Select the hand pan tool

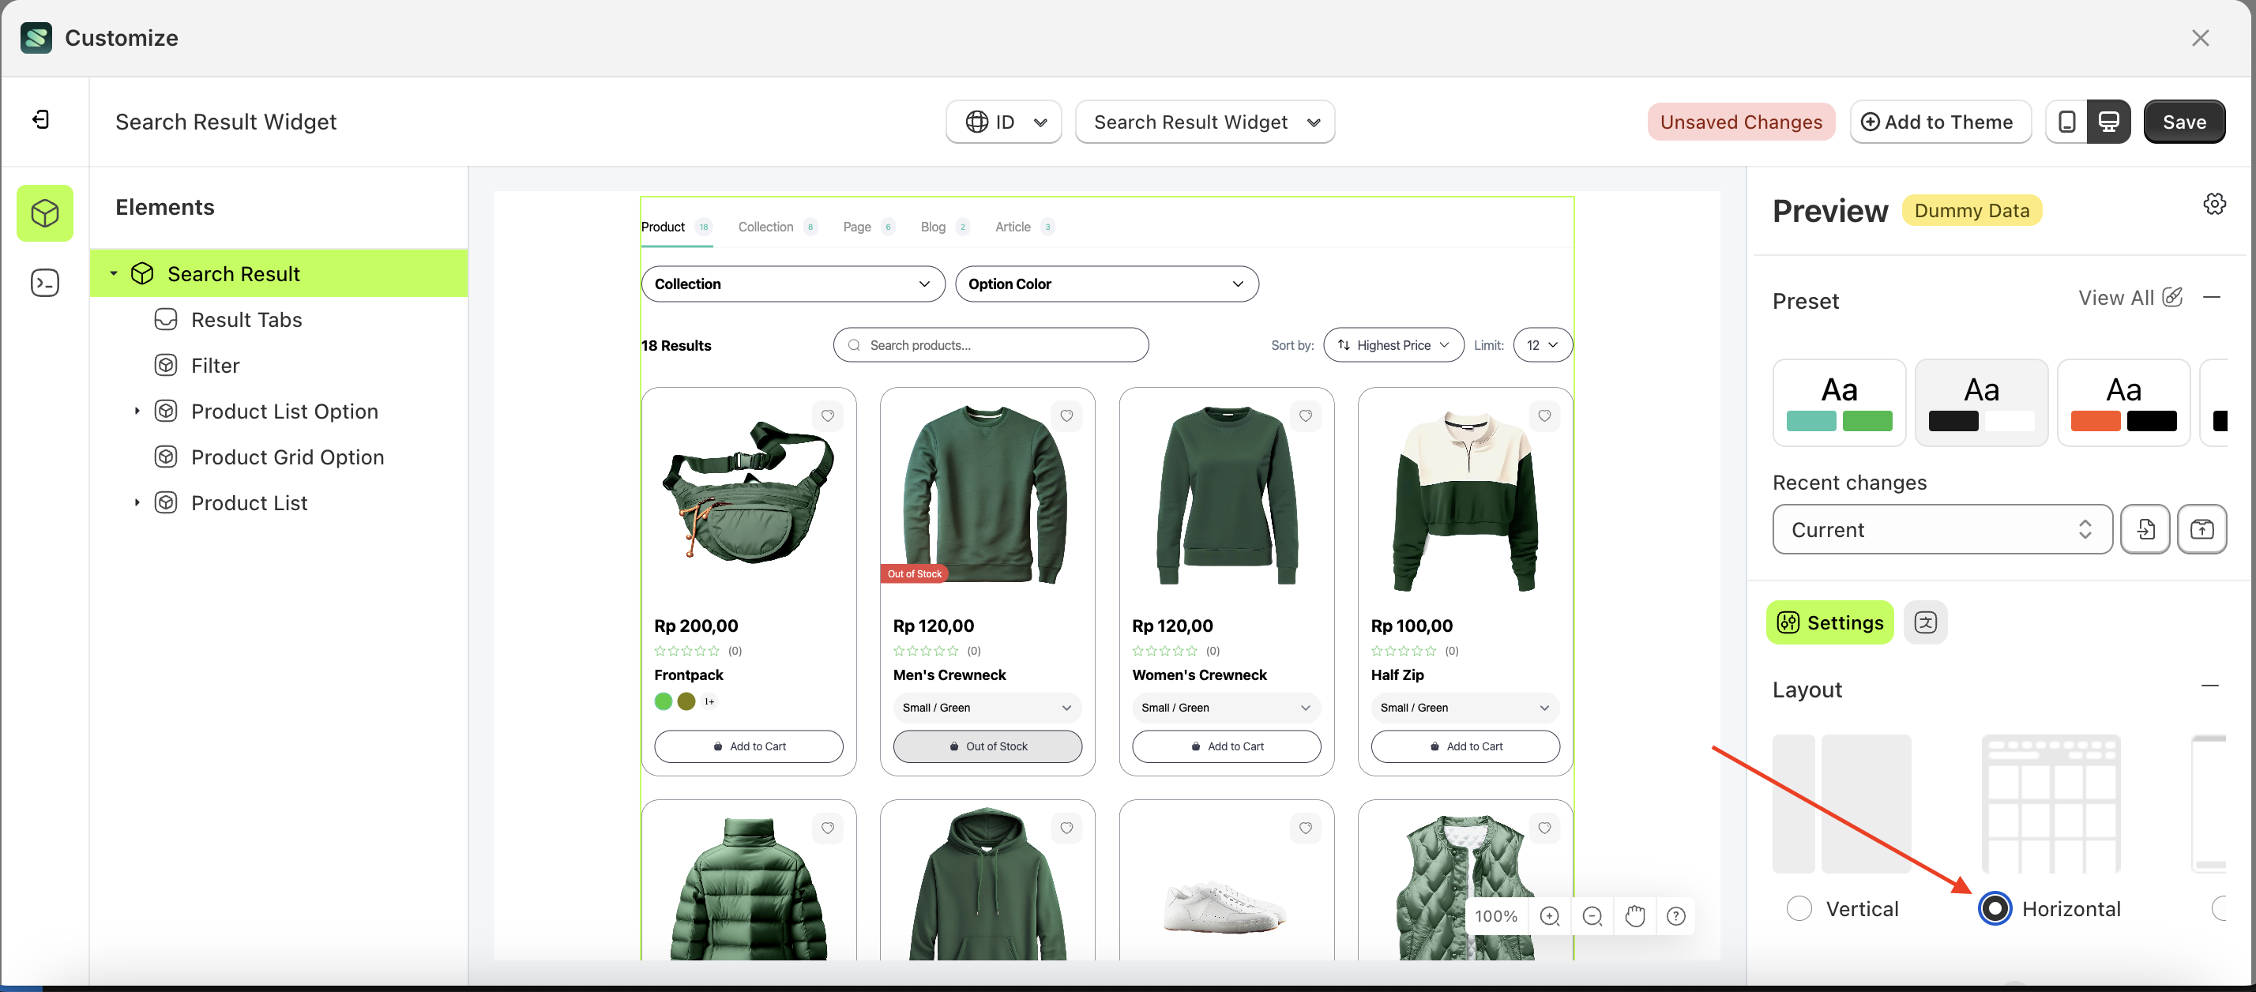1634,916
